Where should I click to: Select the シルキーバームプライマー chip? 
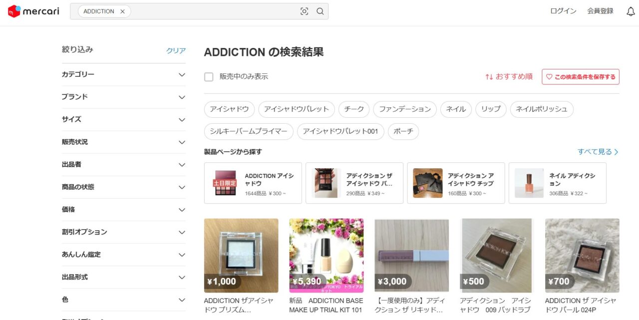(x=249, y=132)
